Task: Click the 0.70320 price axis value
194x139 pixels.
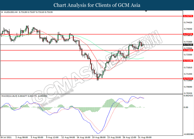Action: point(188,93)
